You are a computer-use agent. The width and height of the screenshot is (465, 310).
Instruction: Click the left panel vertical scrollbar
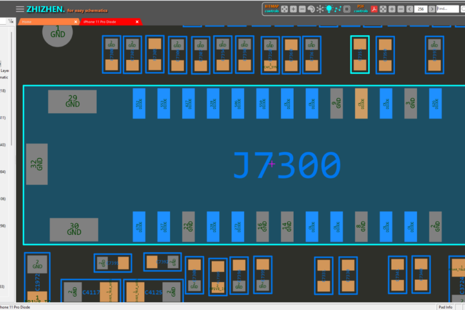pos(12,89)
